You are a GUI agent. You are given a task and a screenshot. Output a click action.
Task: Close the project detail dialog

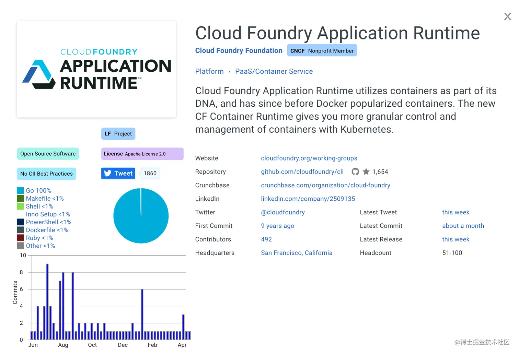(x=507, y=16)
